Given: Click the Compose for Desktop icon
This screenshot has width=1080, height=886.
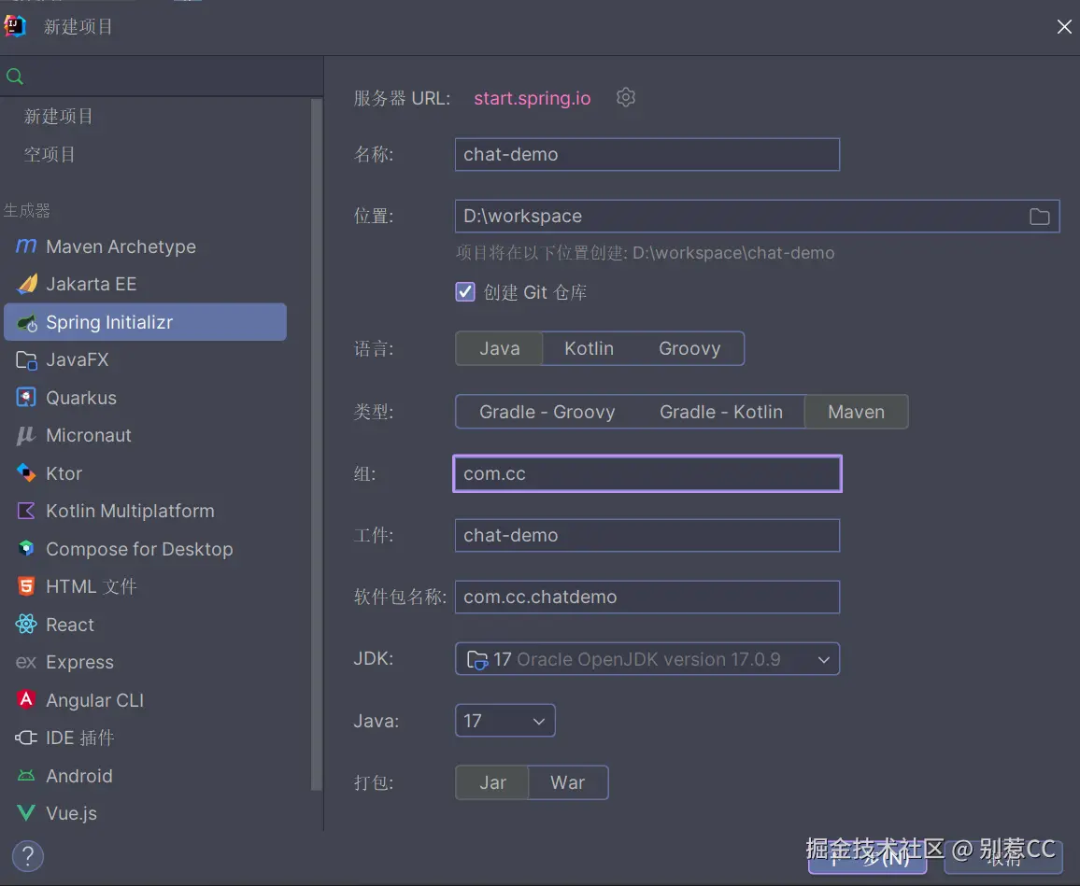Looking at the screenshot, I should (26, 549).
